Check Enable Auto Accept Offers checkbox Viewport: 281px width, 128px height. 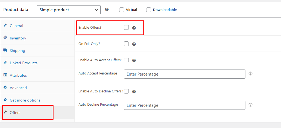126,60
